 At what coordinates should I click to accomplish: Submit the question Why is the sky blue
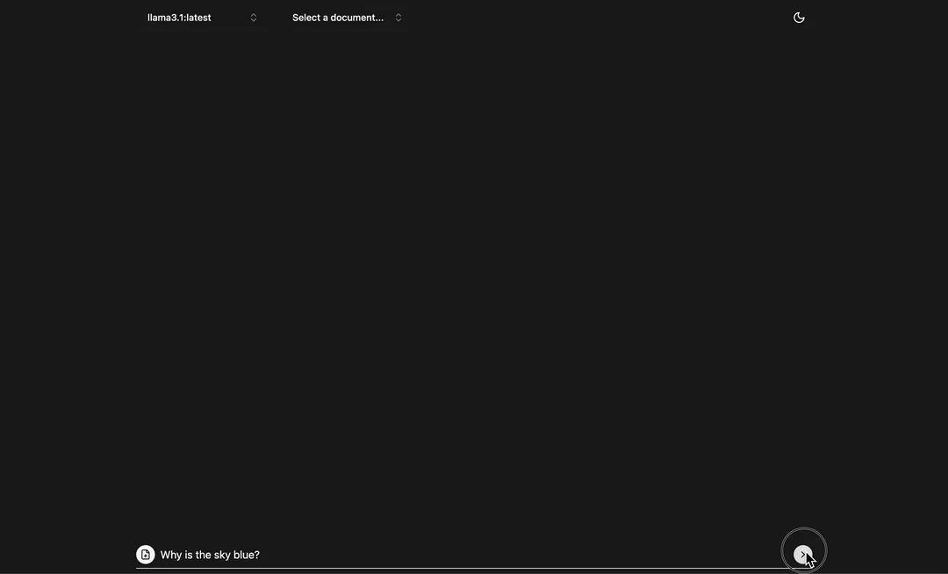[801, 552]
